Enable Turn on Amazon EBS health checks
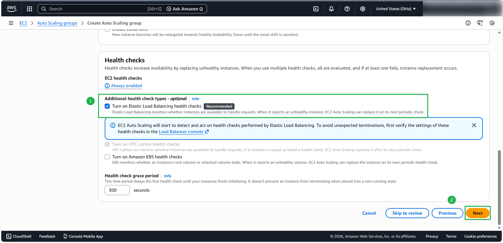 [x=107, y=157]
